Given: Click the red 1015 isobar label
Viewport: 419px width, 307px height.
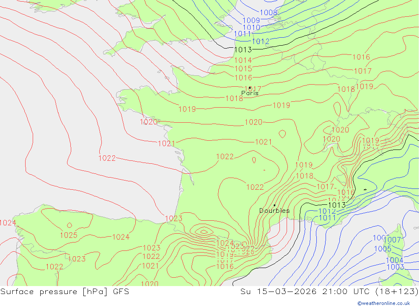Looking at the screenshot, I should (x=243, y=69).
